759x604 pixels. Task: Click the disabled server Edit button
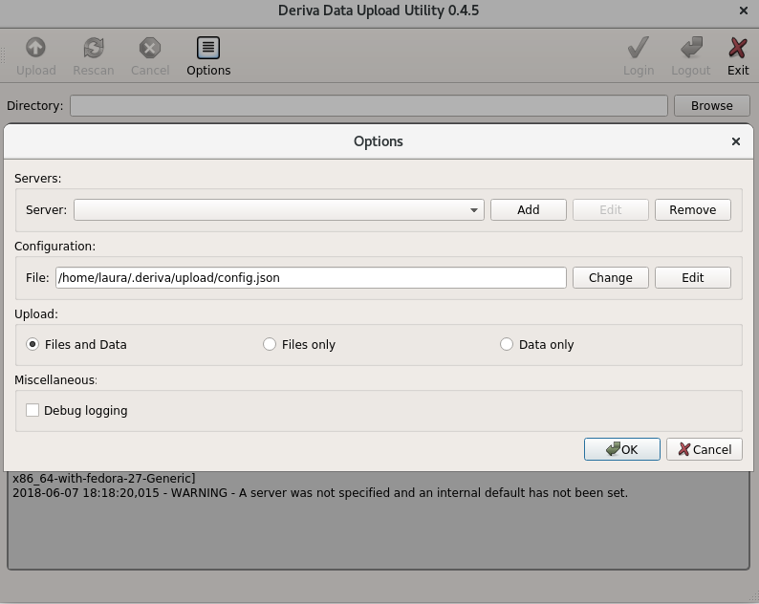(611, 209)
